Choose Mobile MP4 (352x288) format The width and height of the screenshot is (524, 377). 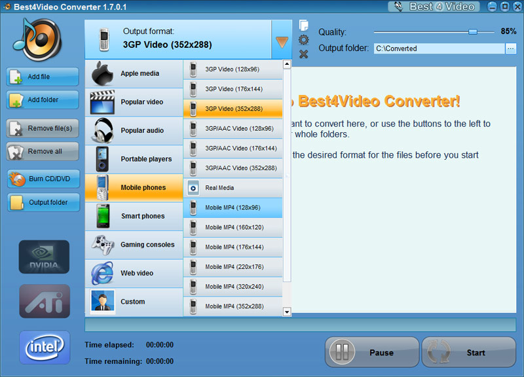(x=233, y=306)
